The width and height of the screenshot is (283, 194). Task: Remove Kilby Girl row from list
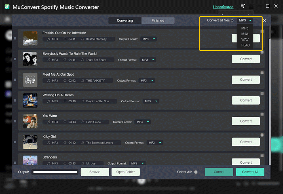point(262,135)
